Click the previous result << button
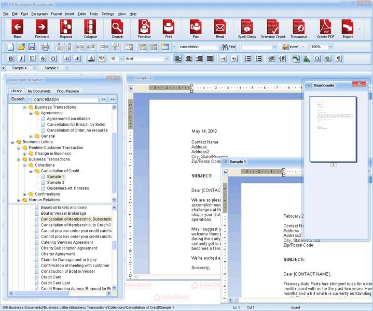This screenshot has height=311, width=373. [x=103, y=99]
